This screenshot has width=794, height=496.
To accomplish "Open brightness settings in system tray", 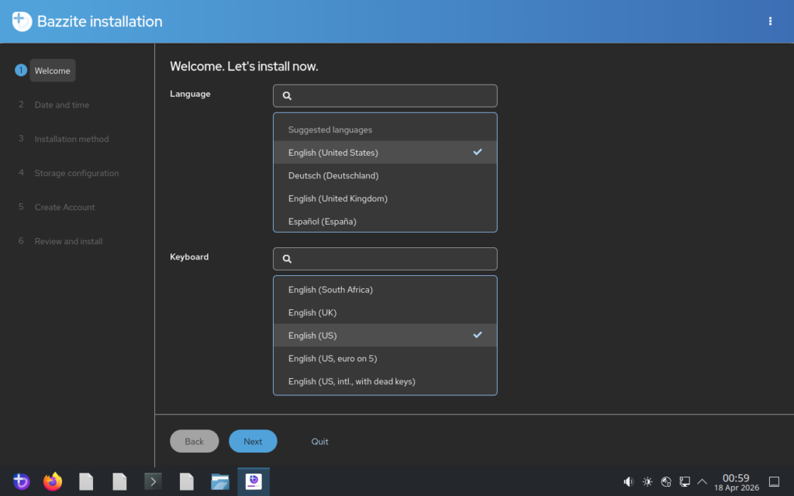I will tap(647, 482).
